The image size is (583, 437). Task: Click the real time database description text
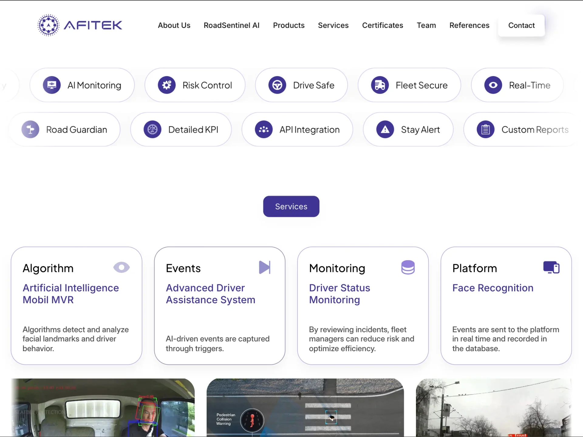coord(505,339)
